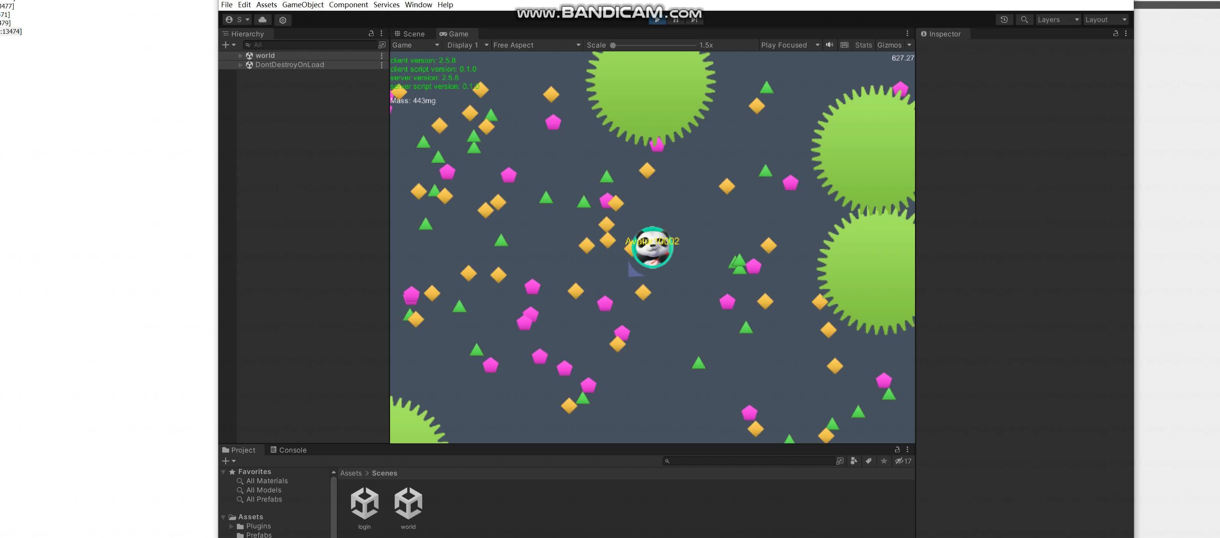The height and width of the screenshot is (538, 1220).
Task: Toggle Stats overlay in Game view
Action: click(x=863, y=45)
